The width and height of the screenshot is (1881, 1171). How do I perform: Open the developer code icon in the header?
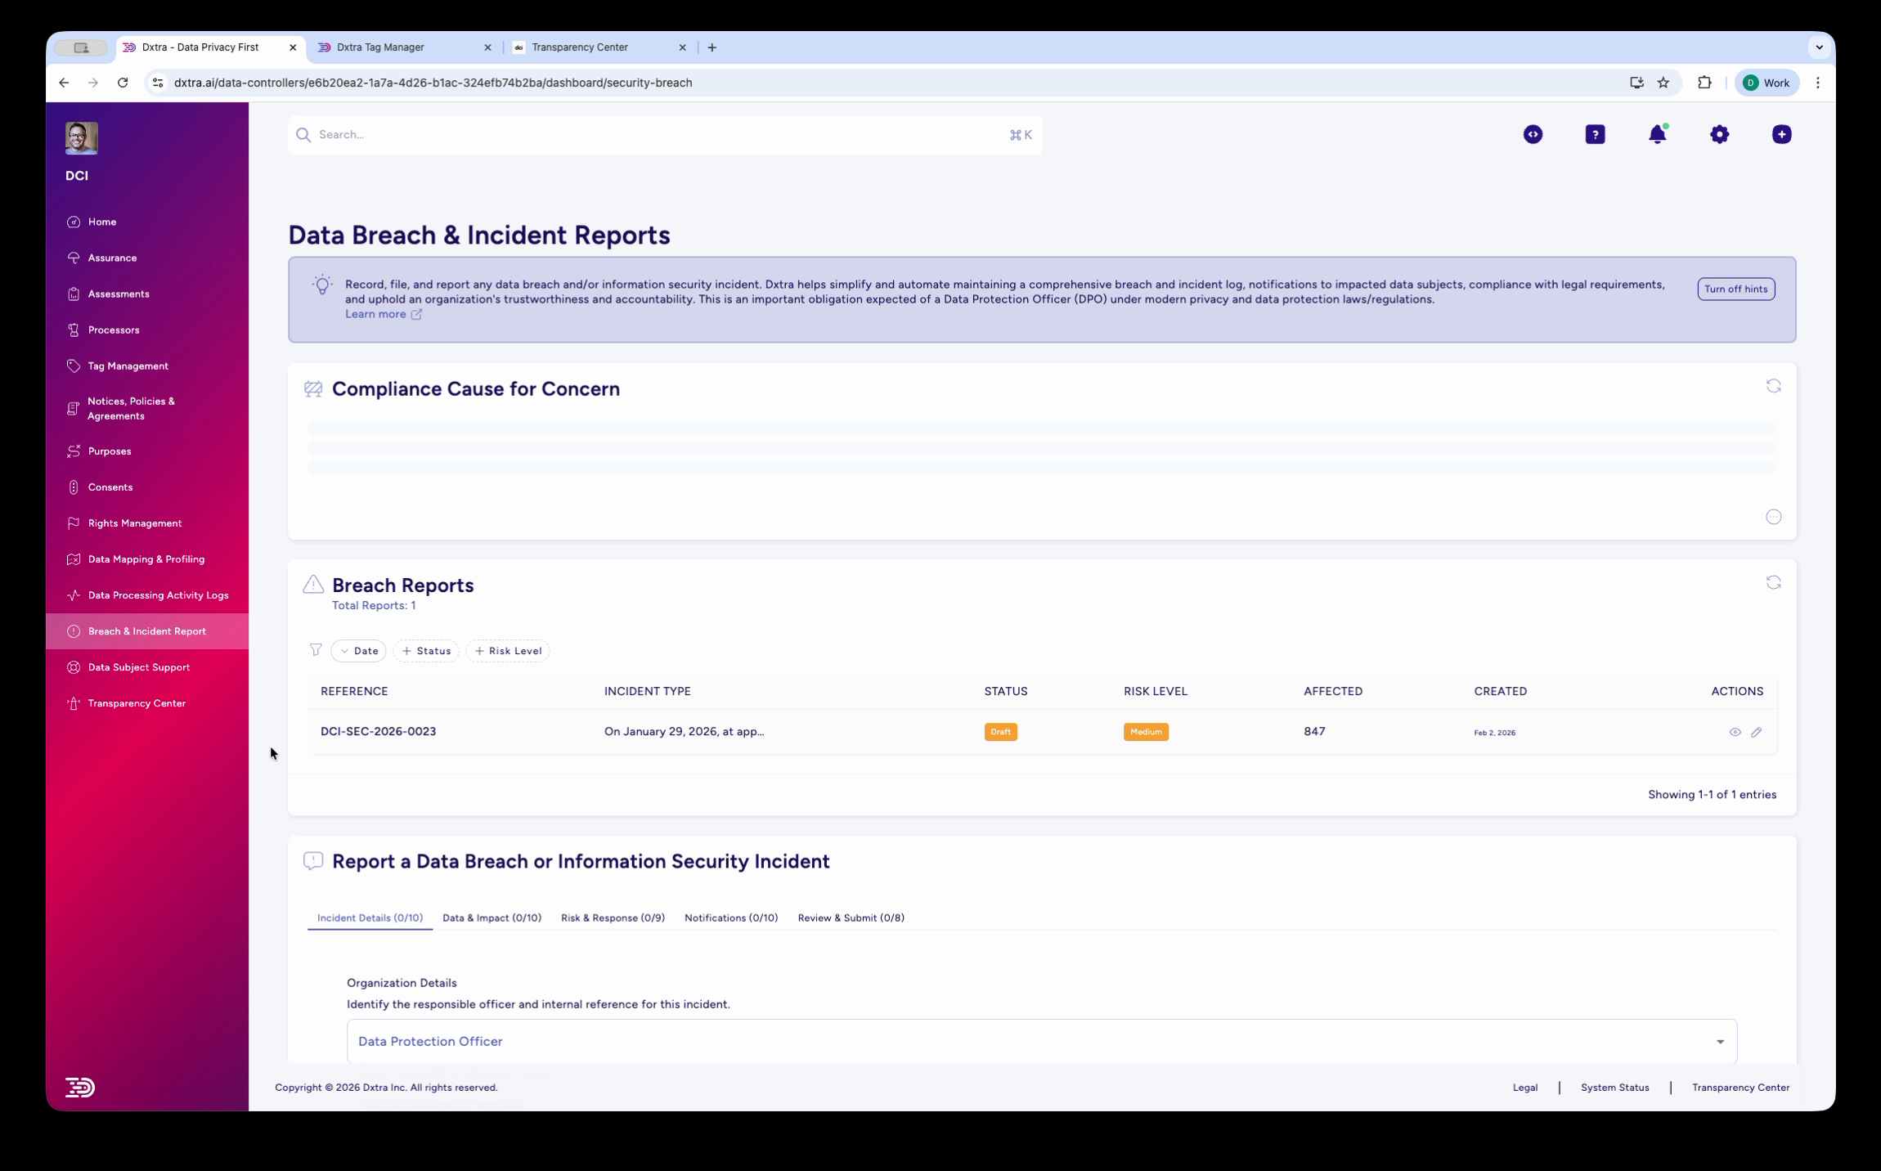[x=1532, y=133]
